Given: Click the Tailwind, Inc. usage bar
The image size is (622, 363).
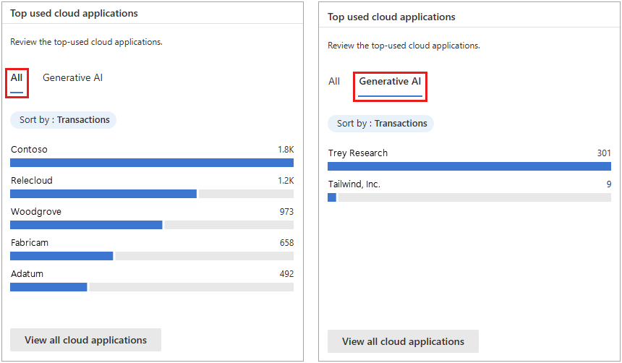Looking at the screenshot, I should point(332,197).
